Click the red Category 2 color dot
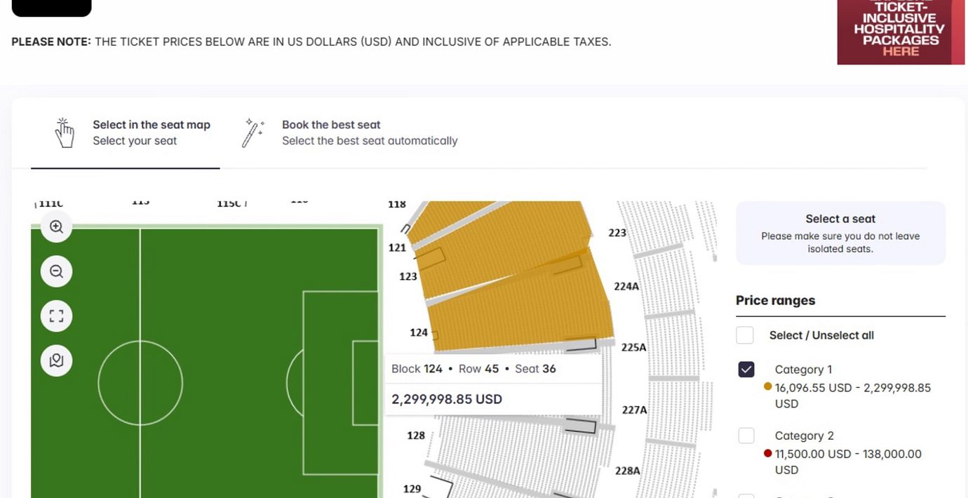 767,453
